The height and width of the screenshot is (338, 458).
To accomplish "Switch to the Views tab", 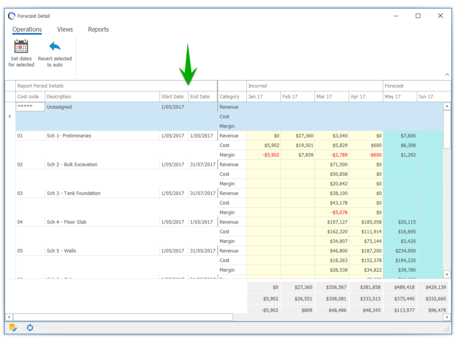I will coord(65,29).
